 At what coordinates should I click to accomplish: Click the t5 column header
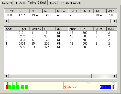click(87, 29)
